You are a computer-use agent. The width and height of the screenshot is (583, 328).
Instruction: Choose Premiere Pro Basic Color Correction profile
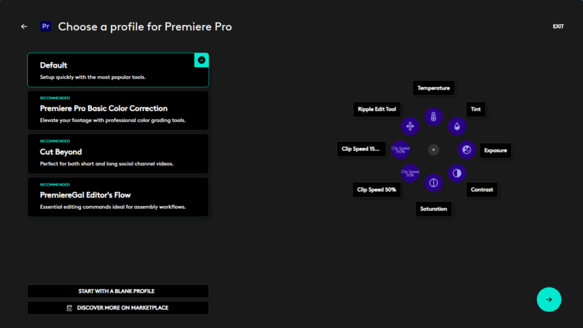point(118,111)
